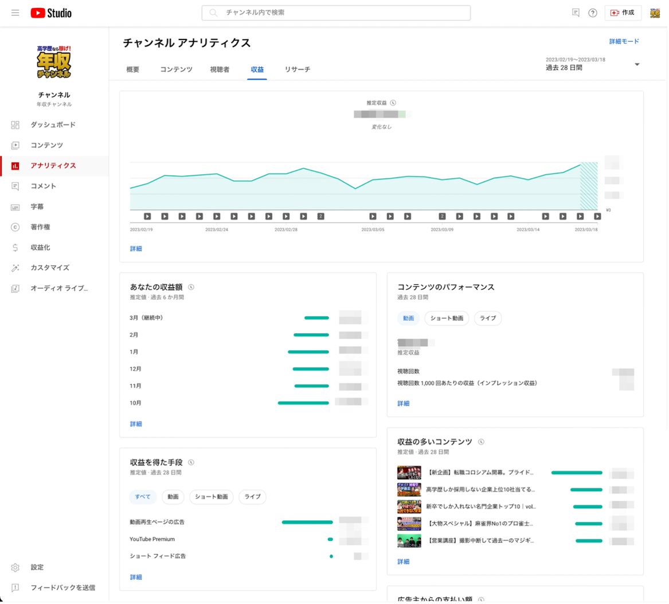Screen dimensions: 669x604
Task: Click 詳細モード link
Action: [x=624, y=41]
